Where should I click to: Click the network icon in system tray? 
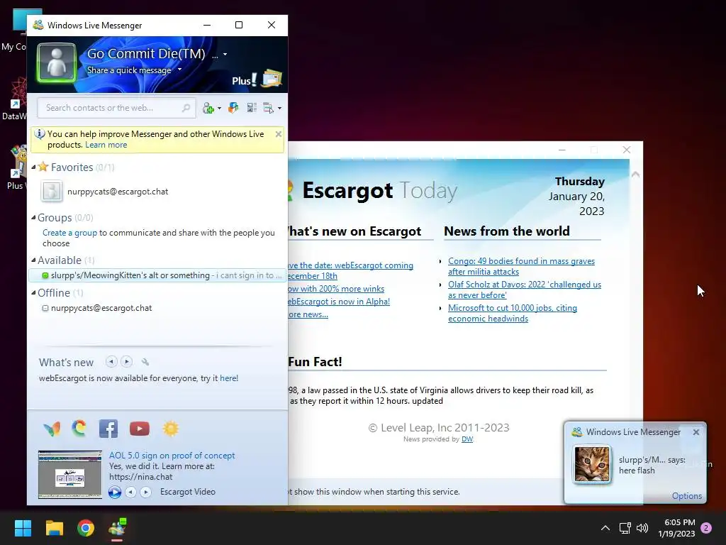click(625, 528)
